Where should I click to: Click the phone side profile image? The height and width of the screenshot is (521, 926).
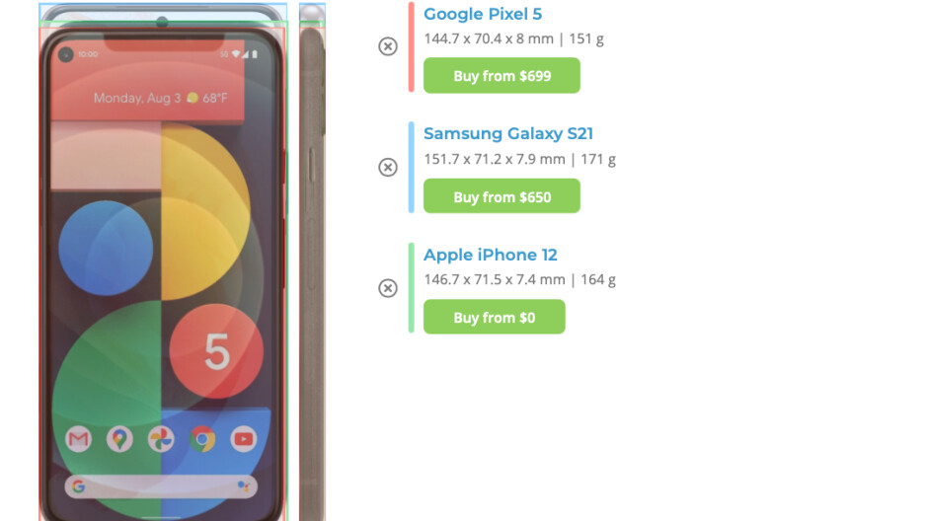tap(312, 261)
